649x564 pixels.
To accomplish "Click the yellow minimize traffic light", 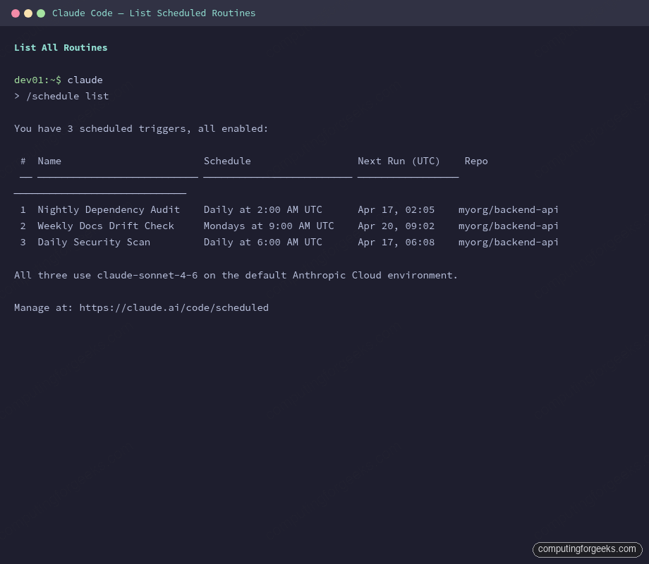I will (28, 13).
